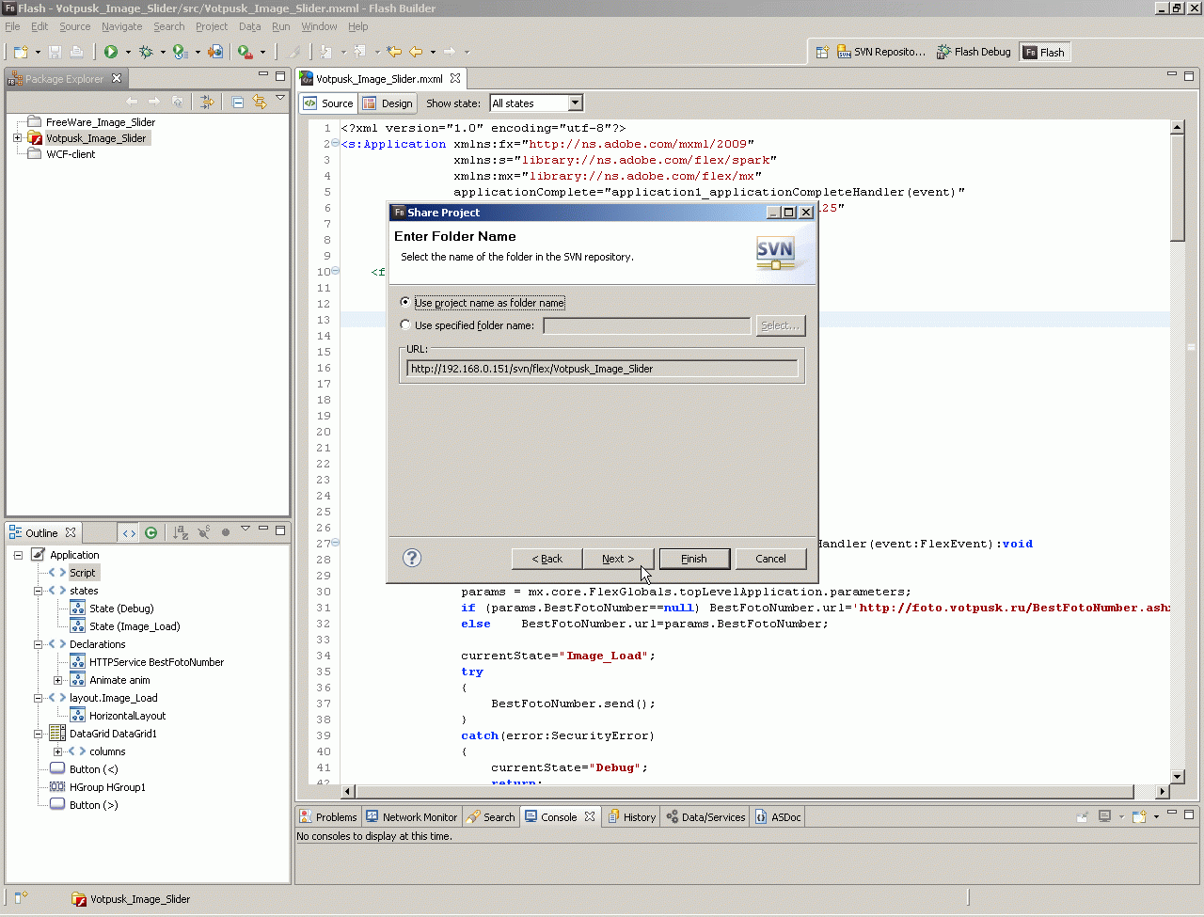Screen dimensions: 1204x917
Task: Expand the Votpusk_Image_Slider project node
Action: [17, 138]
